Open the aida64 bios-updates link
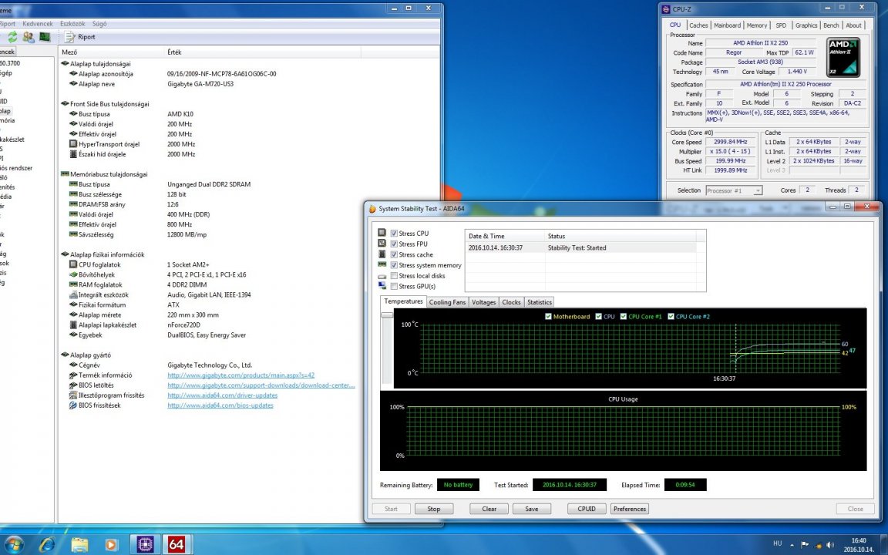The image size is (888, 555). click(x=220, y=405)
